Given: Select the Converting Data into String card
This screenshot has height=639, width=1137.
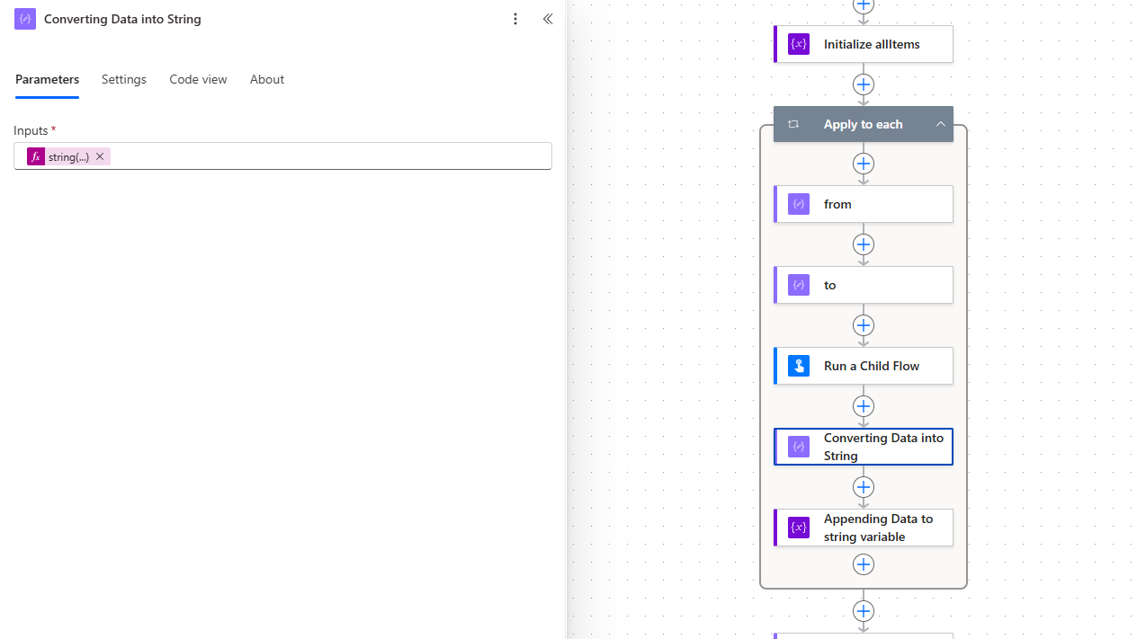Looking at the screenshot, I should click(x=864, y=447).
